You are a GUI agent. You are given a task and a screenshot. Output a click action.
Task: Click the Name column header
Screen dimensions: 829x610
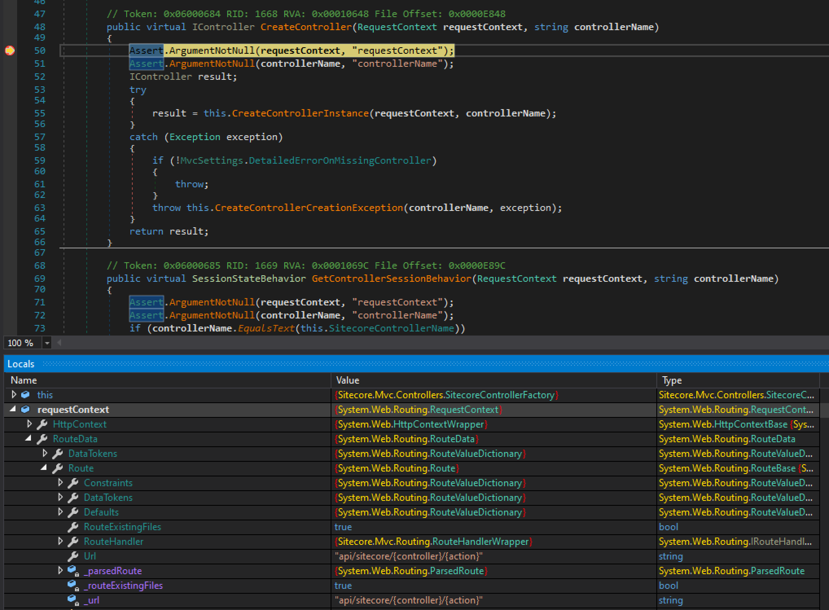[24, 380]
